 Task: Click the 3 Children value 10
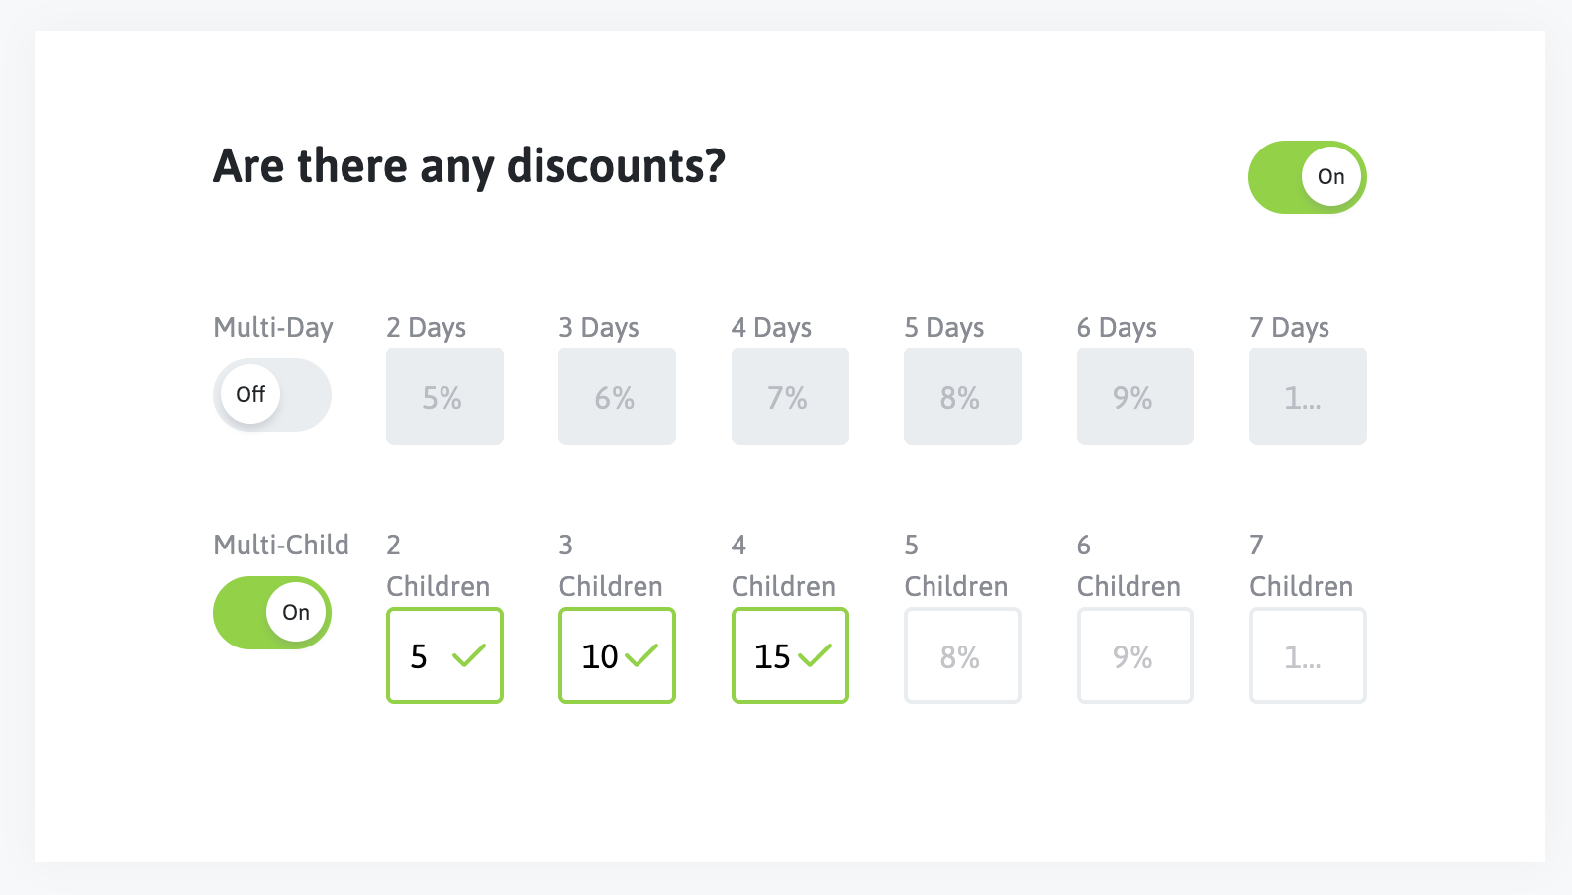(x=599, y=656)
